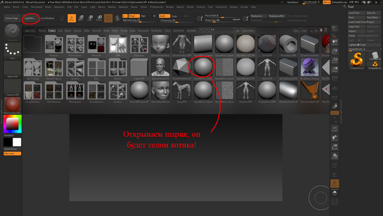Open the Render menu
Viewport: 383px width, 216px height.
(x=170, y=7)
